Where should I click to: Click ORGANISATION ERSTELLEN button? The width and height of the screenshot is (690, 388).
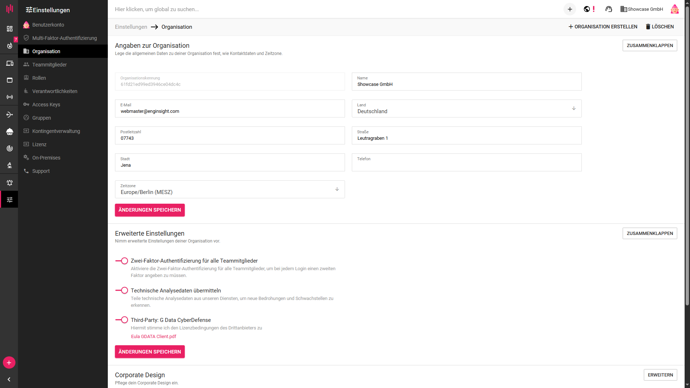[603, 27]
